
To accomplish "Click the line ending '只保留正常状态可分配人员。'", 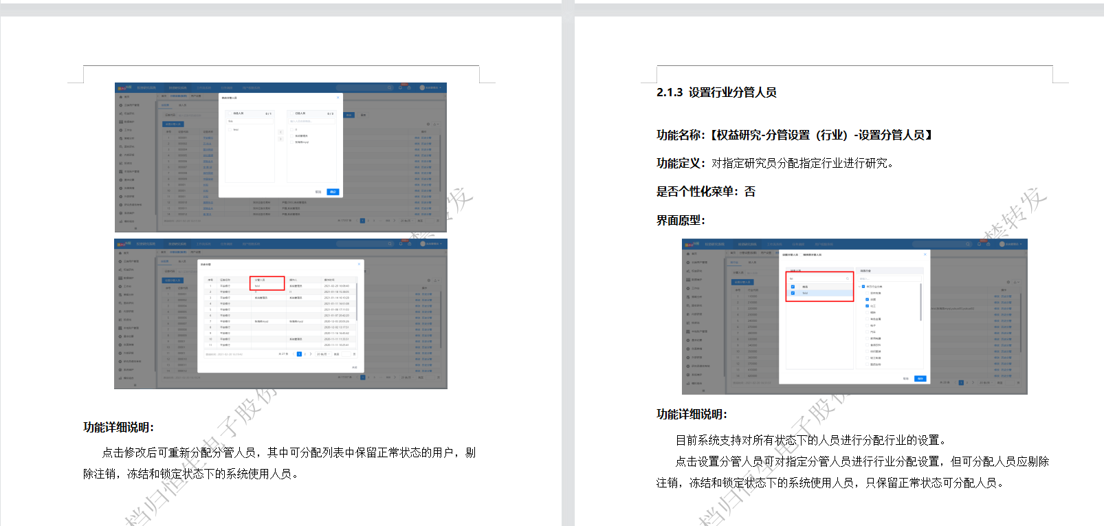I will (832, 483).
